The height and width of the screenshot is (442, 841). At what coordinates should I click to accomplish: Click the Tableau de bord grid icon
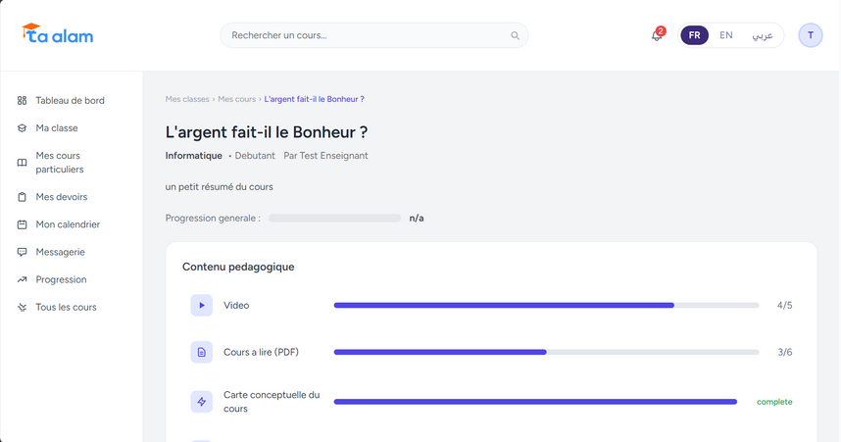click(x=22, y=100)
